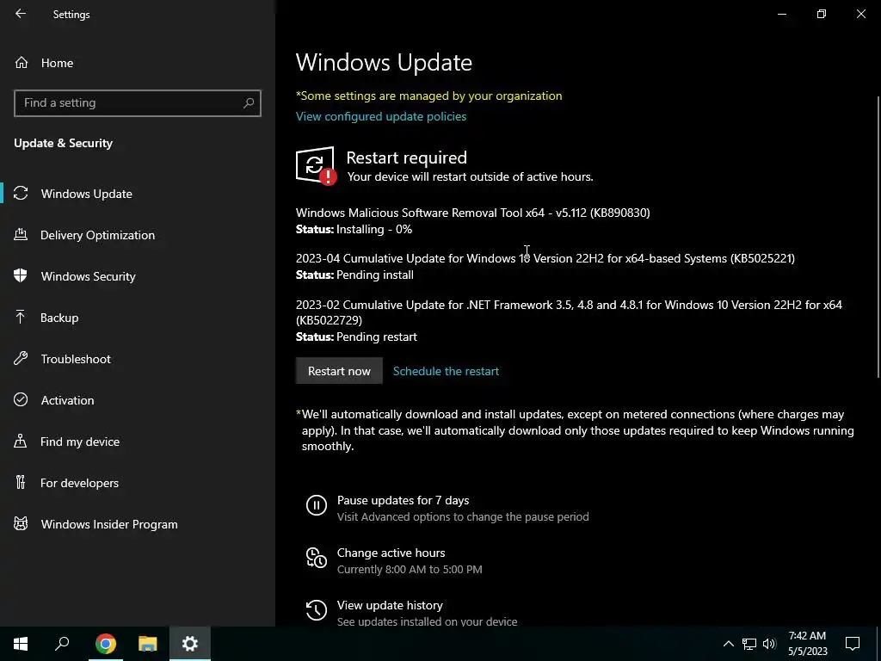Click the Troubleshoot wrench icon
The image size is (881, 661).
point(21,358)
